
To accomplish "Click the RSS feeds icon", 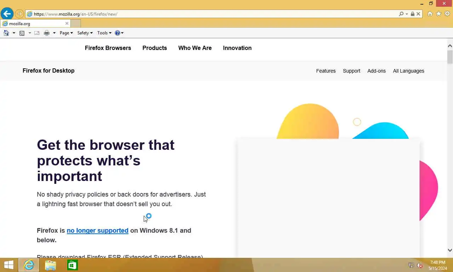I will pos(22,33).
